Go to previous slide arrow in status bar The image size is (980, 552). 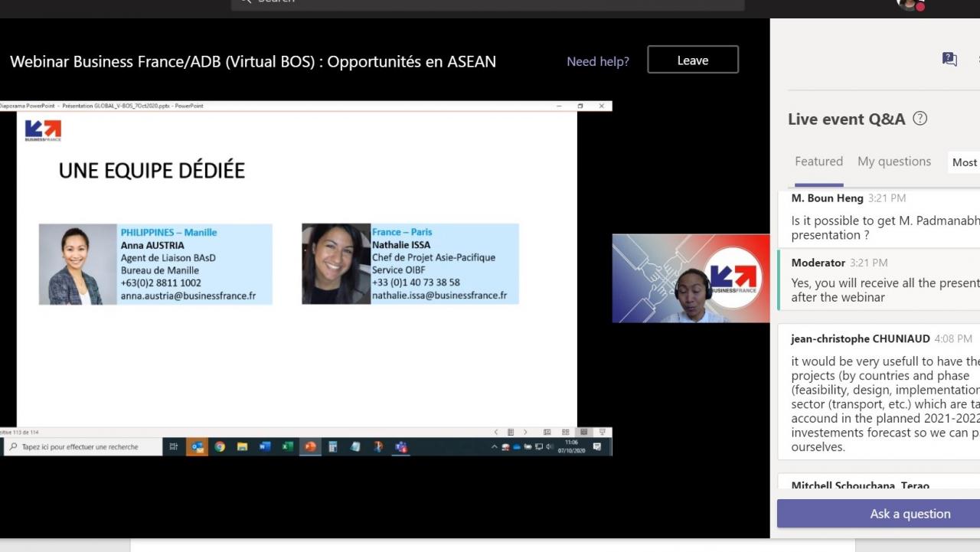coord(496,433)
